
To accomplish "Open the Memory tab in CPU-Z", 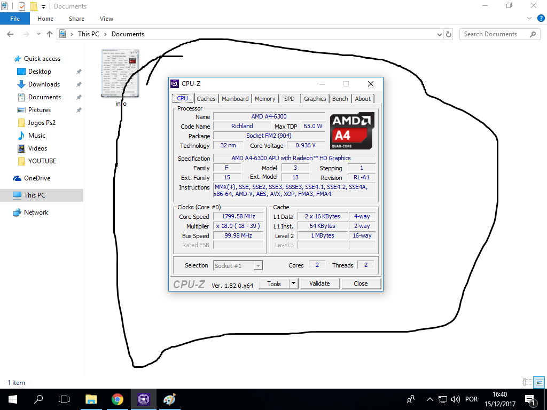I will [x=265, y=99].
